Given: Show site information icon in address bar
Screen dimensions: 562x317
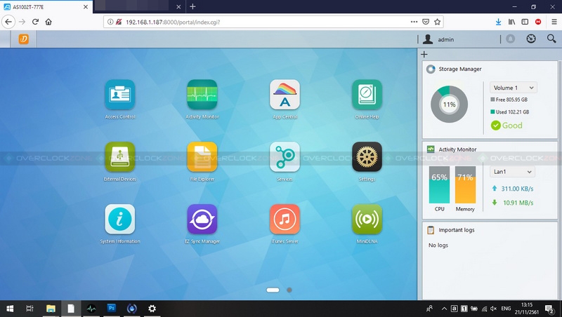Looking at the screenshot, I should [110, 22].
